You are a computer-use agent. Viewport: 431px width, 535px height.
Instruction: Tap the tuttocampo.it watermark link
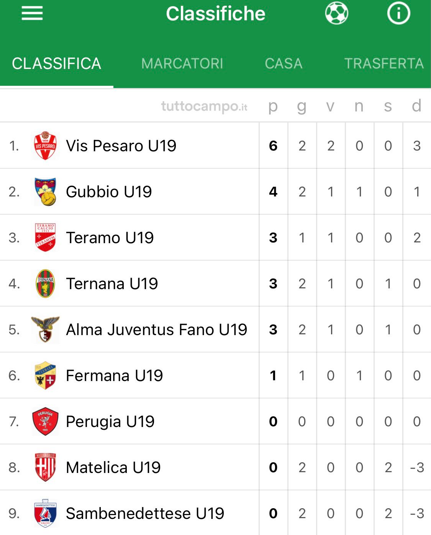(x=204, y=106)
